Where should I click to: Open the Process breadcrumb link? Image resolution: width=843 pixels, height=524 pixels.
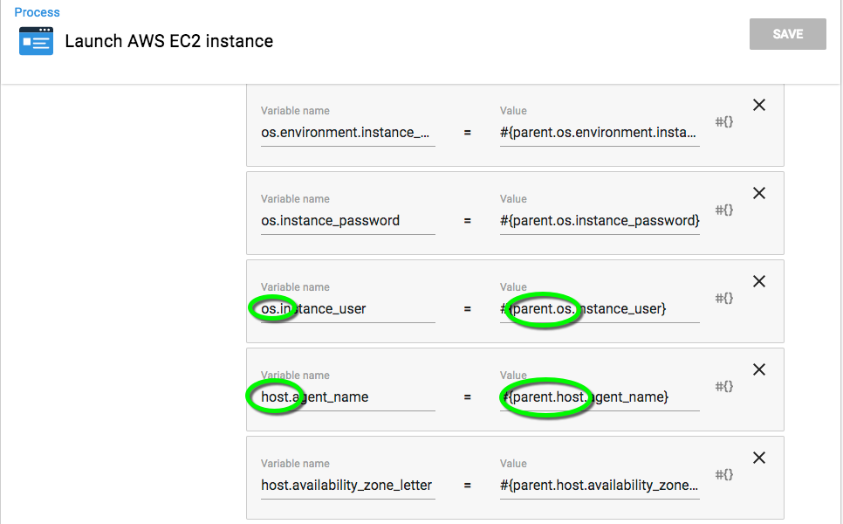(x=37, y=12)
